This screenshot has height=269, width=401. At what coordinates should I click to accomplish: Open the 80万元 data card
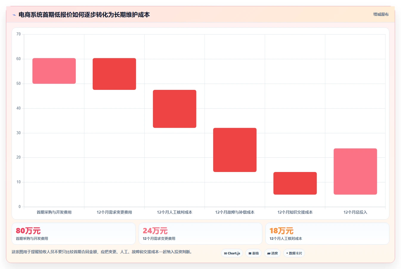(x=74, y=234)
